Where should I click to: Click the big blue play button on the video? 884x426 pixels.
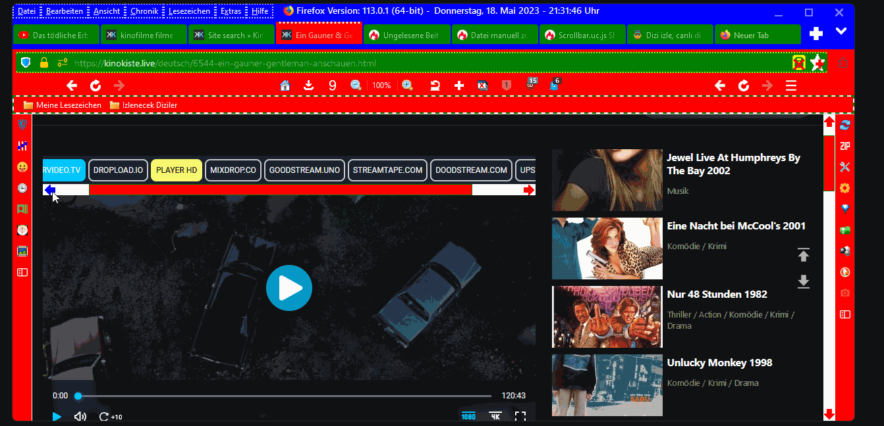tap(289, 288)
